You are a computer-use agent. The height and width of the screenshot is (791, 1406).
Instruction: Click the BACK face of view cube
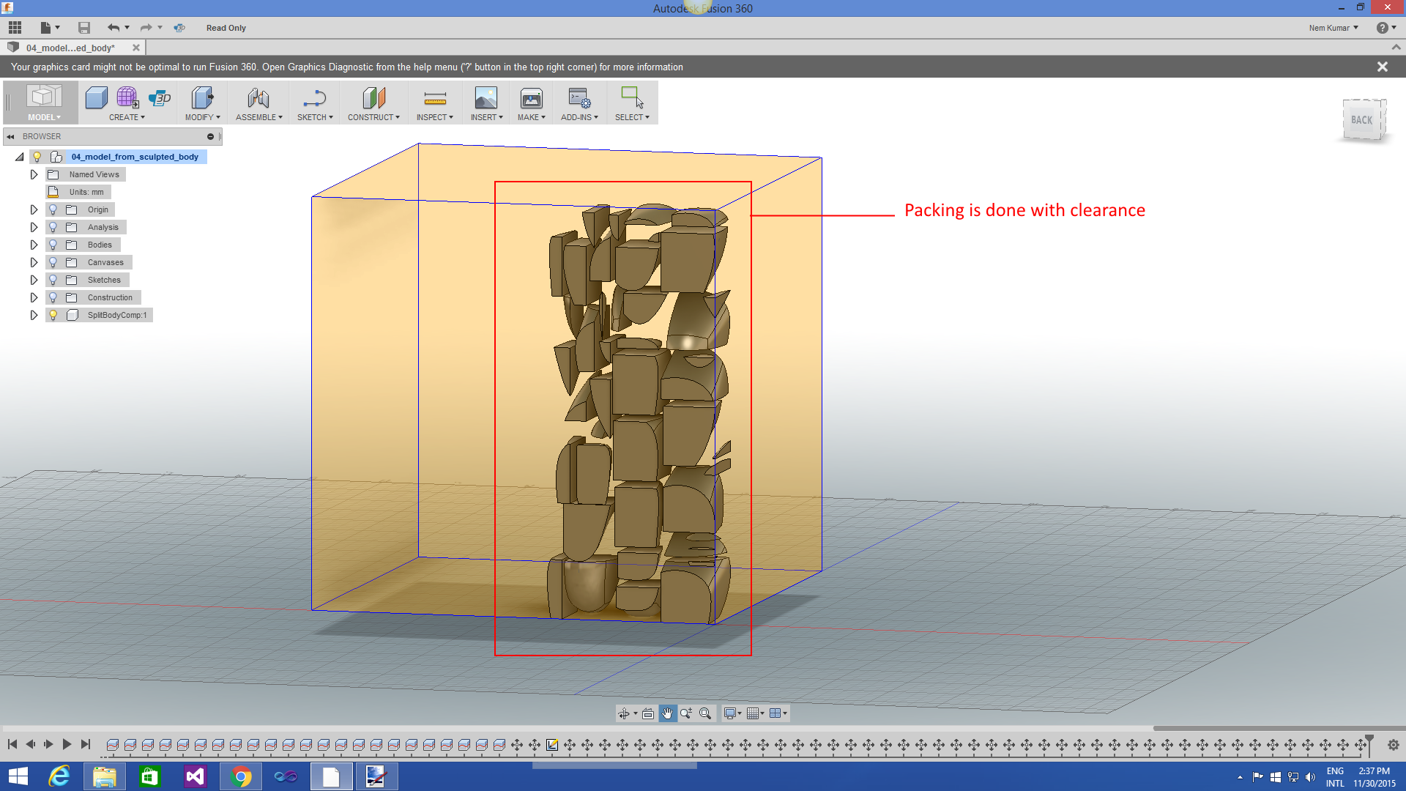point(1361,120)
